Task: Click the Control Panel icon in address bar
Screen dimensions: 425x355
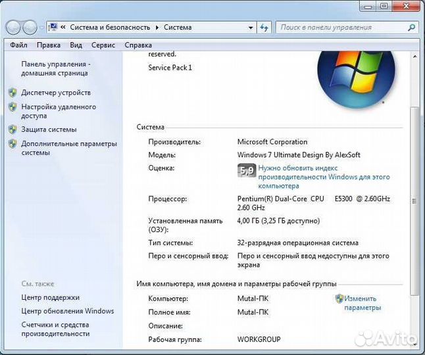Action: [53, 27]
